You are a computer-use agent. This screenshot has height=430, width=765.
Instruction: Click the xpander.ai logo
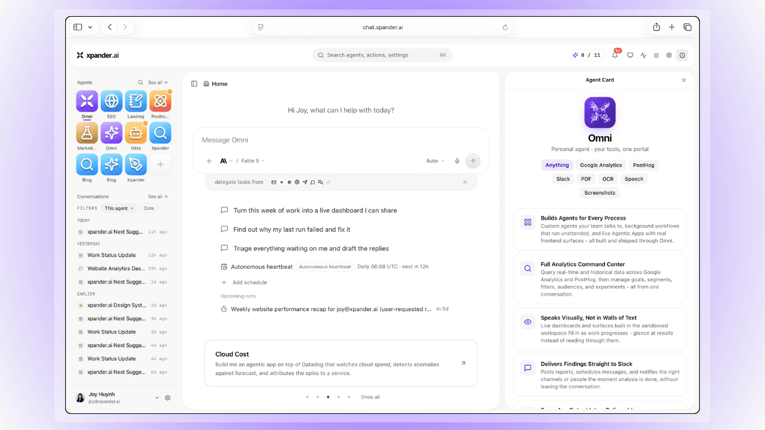click(98, 55)
